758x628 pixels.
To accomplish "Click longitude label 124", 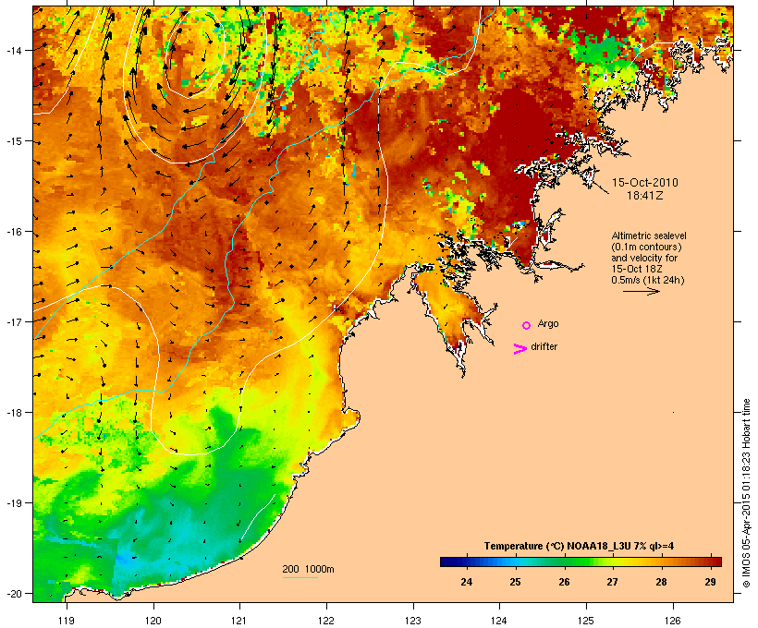I will point(499,621).
